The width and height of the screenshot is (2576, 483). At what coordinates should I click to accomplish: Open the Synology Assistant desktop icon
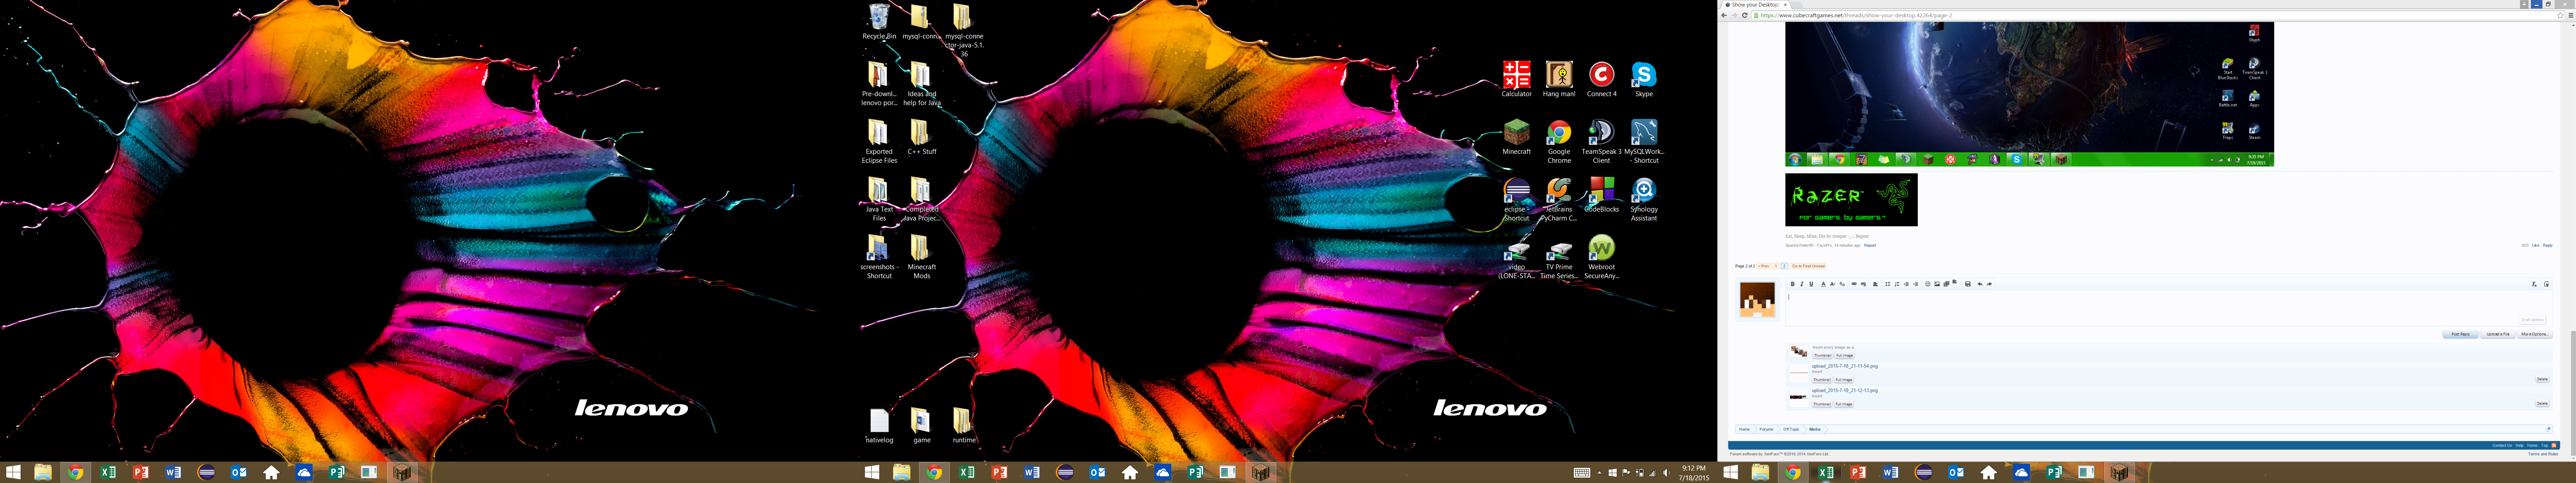coord(1643,199)
